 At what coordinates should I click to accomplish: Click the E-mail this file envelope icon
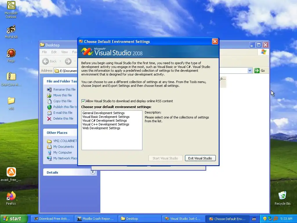[49, 113]
